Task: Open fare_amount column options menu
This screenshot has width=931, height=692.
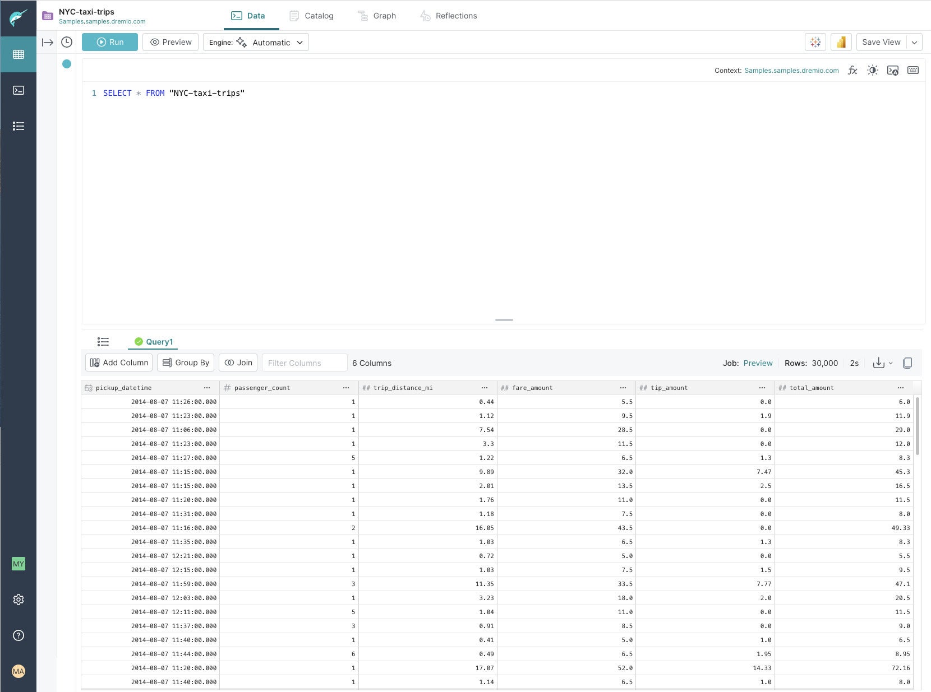Action: [623, 388]
